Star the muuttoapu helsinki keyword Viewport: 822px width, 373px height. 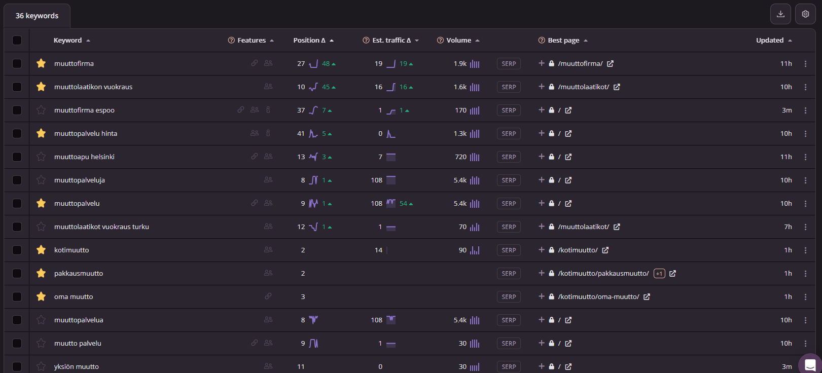point(41,157)
